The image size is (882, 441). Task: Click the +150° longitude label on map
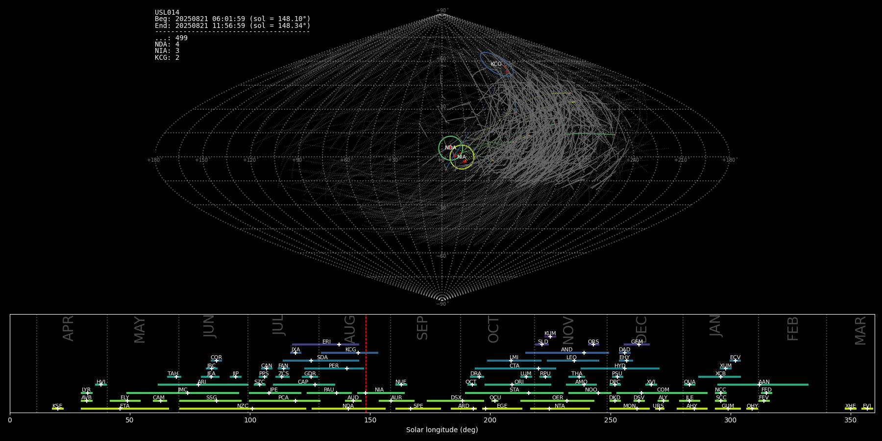tap(201, 160)
